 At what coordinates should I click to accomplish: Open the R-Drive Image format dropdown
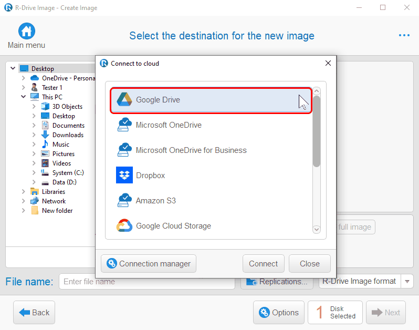click(407, 281)
